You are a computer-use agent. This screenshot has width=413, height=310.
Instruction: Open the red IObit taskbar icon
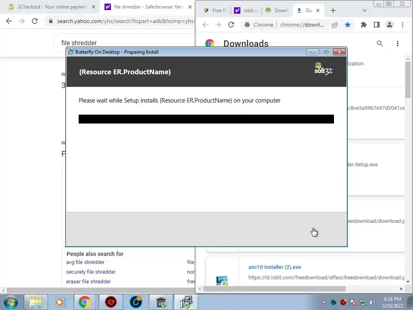pyautogui.click(x=111, y=302)
